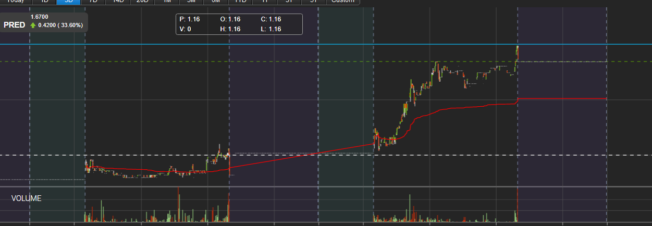The height and width of the screenshot is (226, 652).
Task: Select the YTD range tab
Action: 240,2
